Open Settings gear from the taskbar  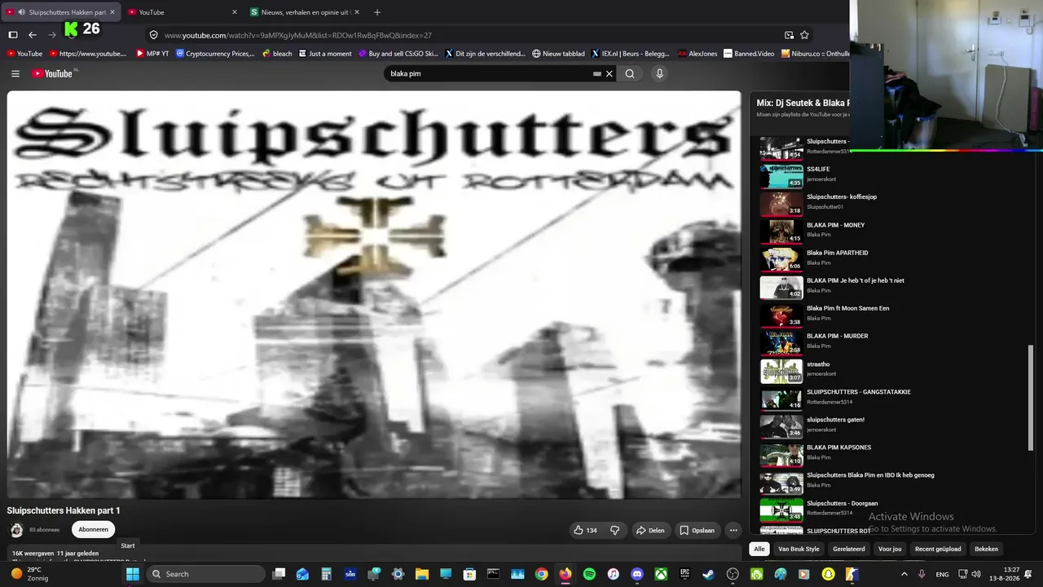point(398,574)
